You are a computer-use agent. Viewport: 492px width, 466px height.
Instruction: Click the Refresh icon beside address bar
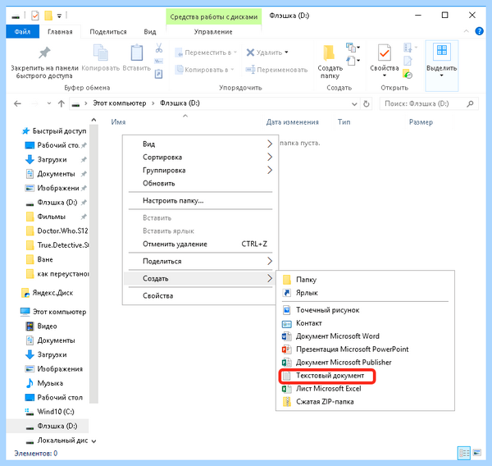pyautogui.click(x=367, y=103)
